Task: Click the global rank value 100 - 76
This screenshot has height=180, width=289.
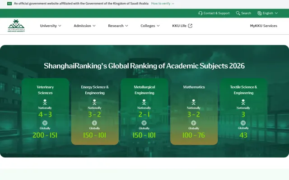Action: [x=194, y=135]
